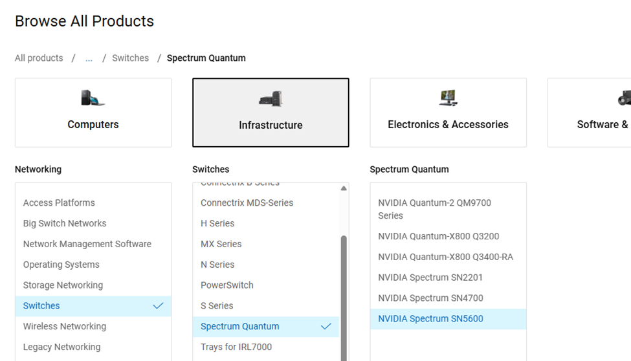
Task: Select the Electronics & Accessories category card
Action: (x=448, y=113)
